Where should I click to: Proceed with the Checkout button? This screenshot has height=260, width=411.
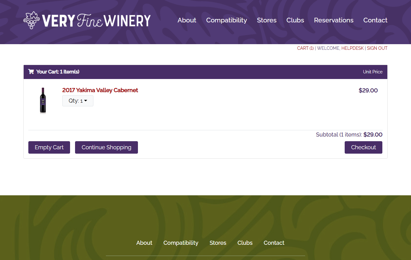363,147
